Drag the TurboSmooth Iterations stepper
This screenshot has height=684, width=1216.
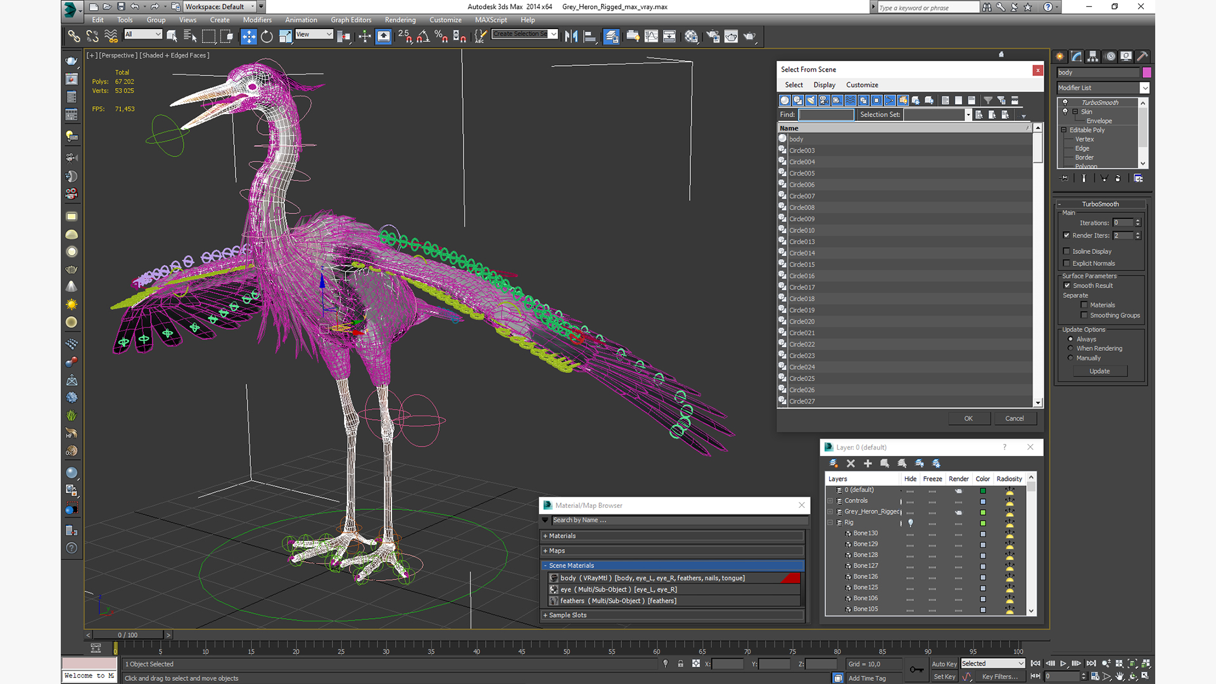pos(1137,222)
